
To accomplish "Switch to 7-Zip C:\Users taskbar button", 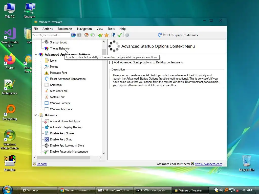I will [x=115, y=190].
